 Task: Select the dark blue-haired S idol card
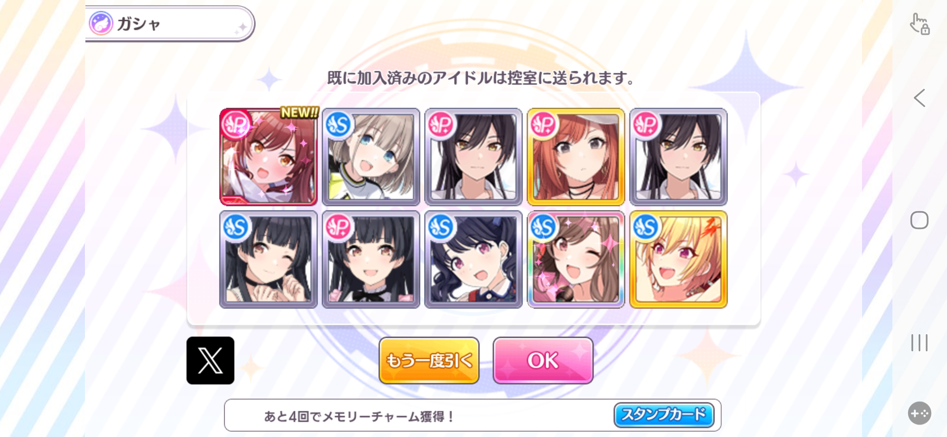pos(473,259)
